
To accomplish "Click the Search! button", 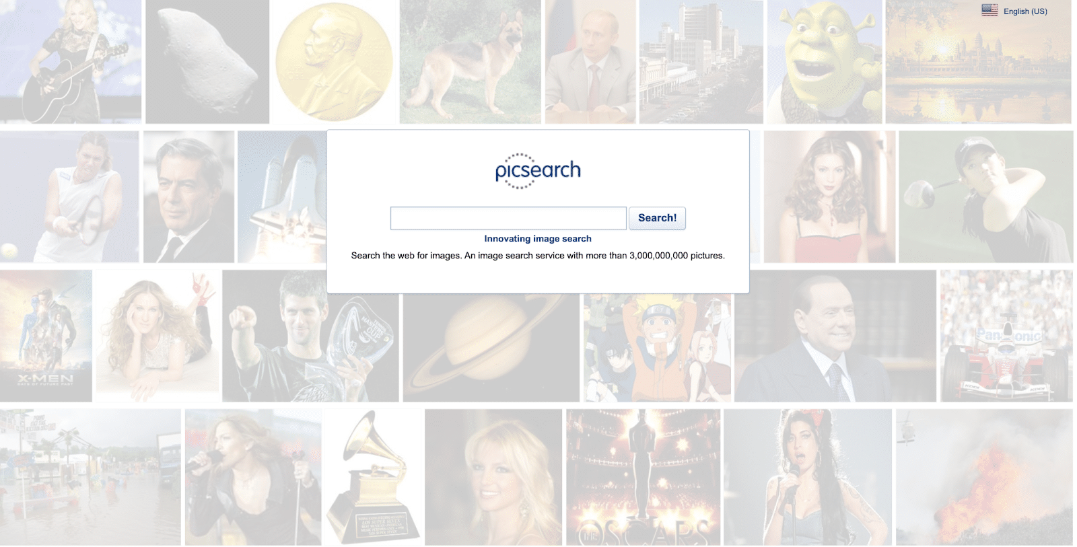I will pyautogui.click(x=657, y=218).
